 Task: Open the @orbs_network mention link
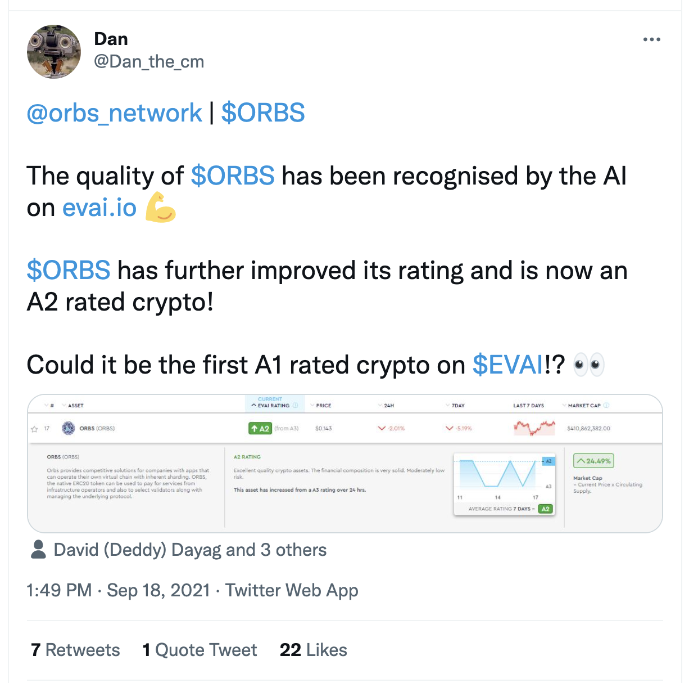pyautogui.click(x=114, y=113)
